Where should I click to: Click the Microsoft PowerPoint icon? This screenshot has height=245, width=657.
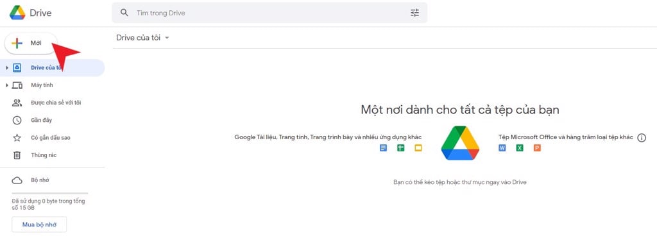537,148
